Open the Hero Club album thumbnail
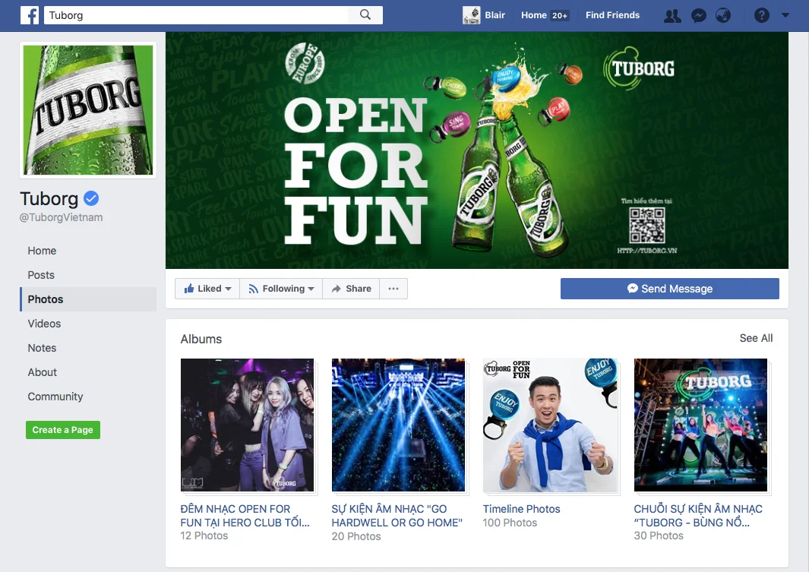 point(247,425)
